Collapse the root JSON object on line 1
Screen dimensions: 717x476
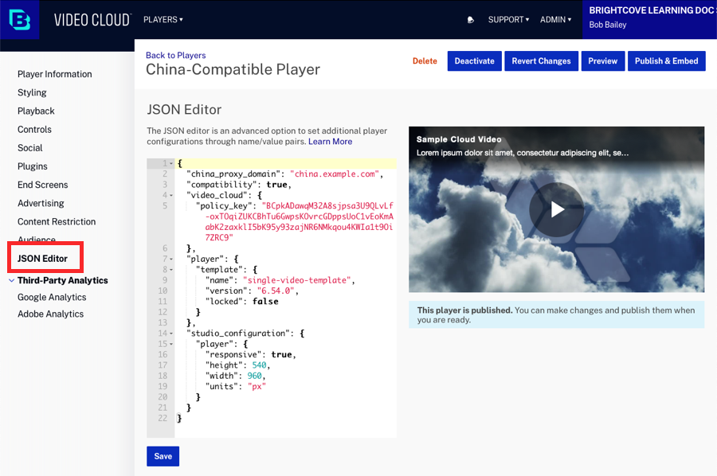pos(169,163)
